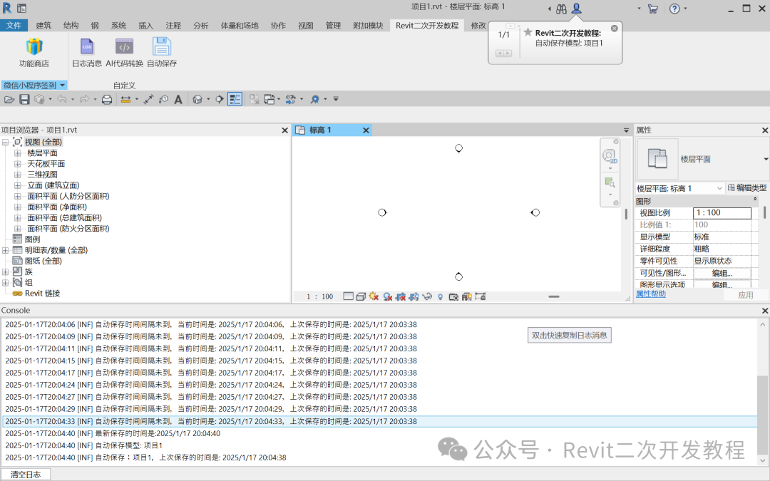The height and width of the screenshot is (481, 770).
Task: Select the Aligned Dimension tool
Action: click(x=148, y=100)
